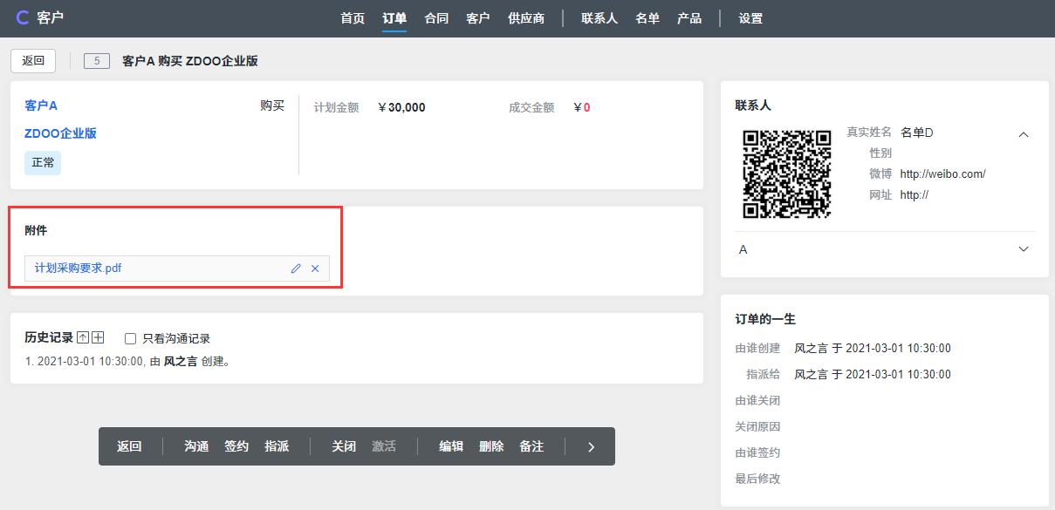
Task: Expand contact A with the down chevron
Action: (x=1024, y=249)
